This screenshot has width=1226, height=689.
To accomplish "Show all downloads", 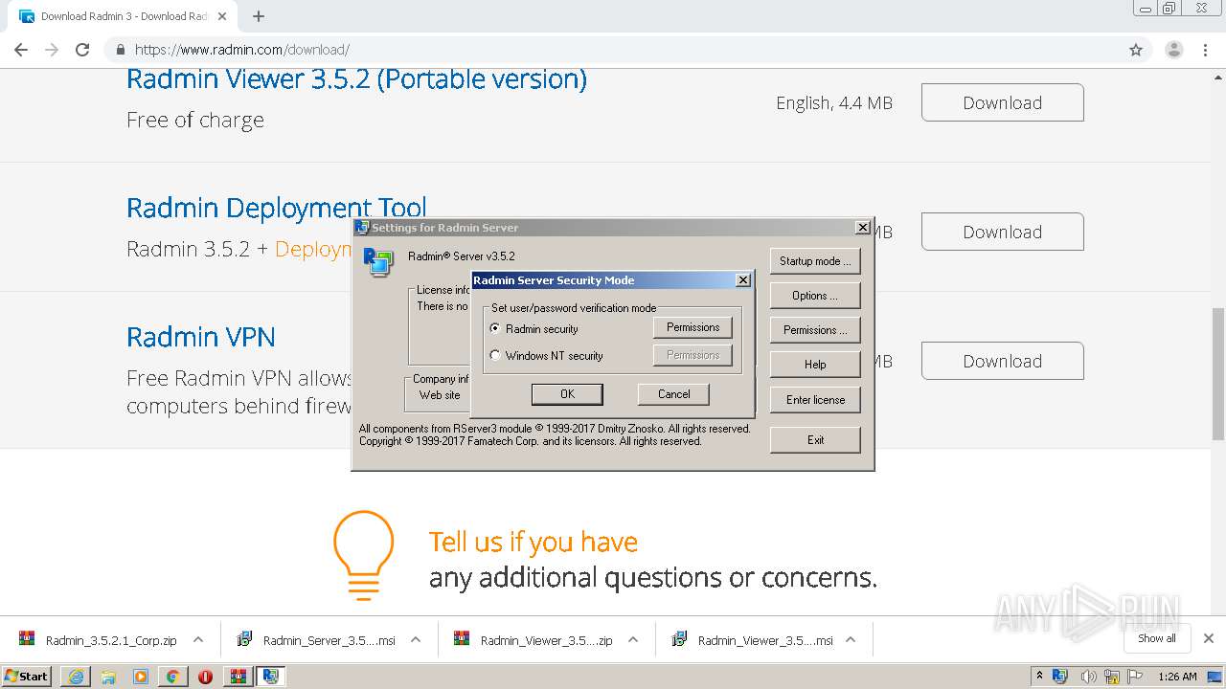I will [x=1157, y=638].
